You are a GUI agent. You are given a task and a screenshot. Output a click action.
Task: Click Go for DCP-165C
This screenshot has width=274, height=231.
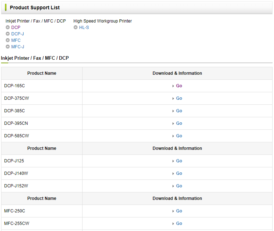coord(179,86)
